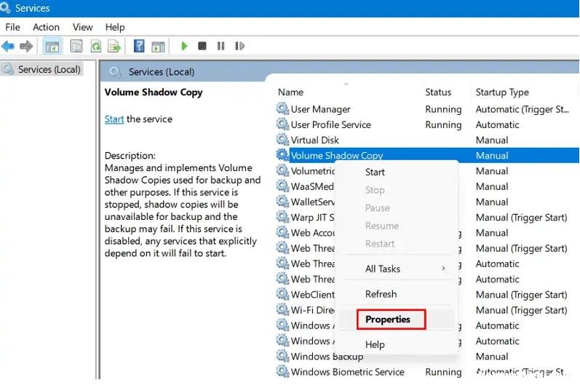Click the Start the service link
Screen dimensions: 580x388
pyautogui.click(x=114, y=119)
